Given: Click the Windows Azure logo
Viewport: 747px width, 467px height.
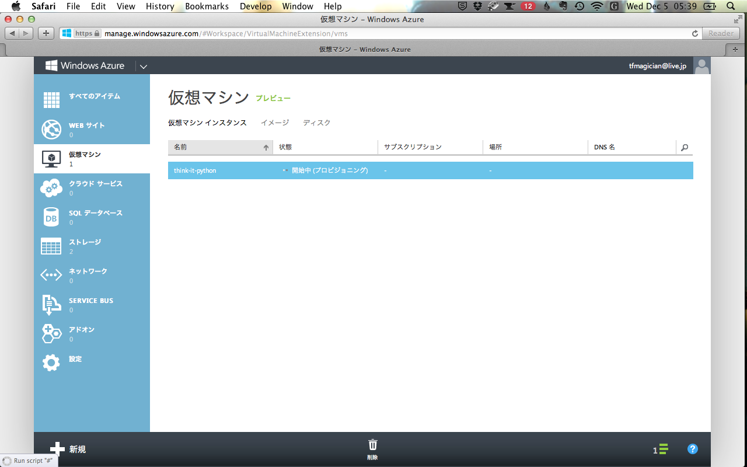Looking at the screenshot, I should (x=85, y=66).
